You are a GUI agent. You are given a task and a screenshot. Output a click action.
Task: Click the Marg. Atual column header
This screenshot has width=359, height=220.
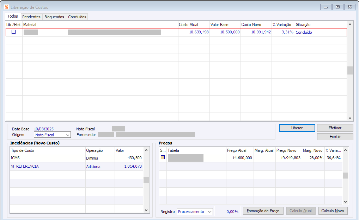(x=264, y=150)
